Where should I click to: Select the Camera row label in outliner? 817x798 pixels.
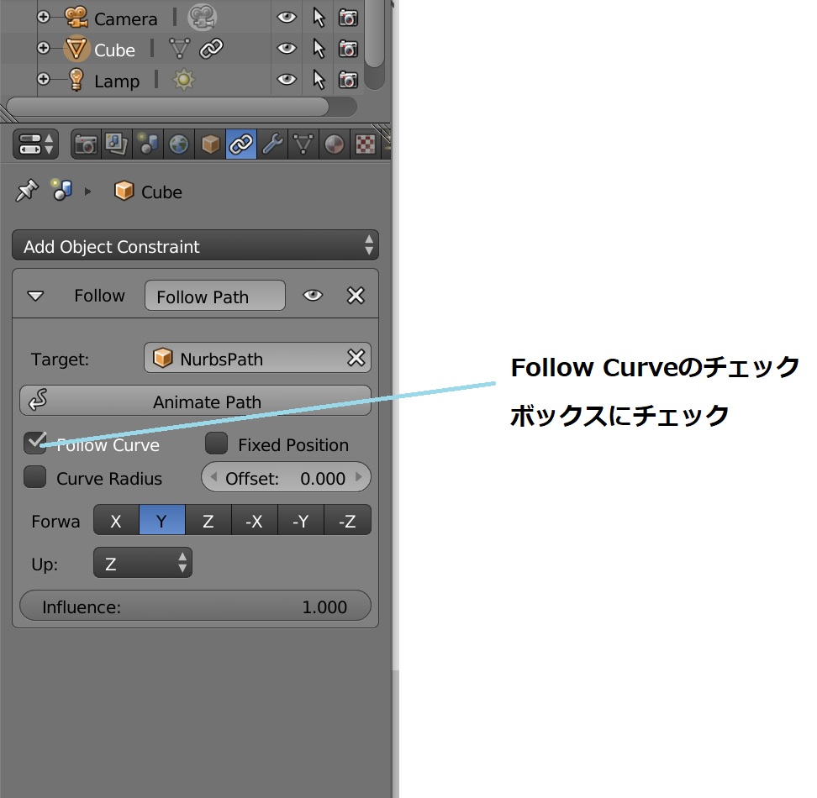125,19
